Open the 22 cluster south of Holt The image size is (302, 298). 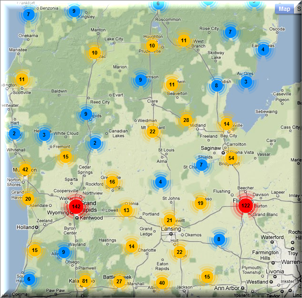point(179,252)
